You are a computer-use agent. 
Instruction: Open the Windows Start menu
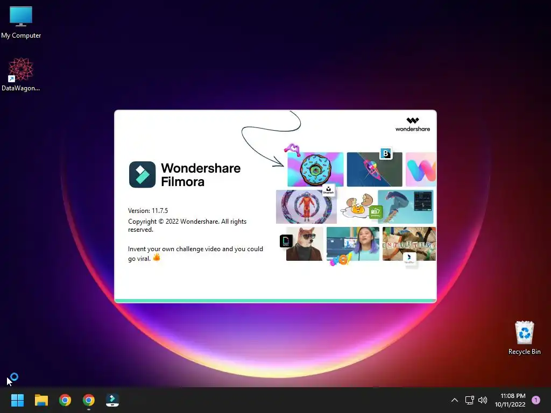click(17, 400)
